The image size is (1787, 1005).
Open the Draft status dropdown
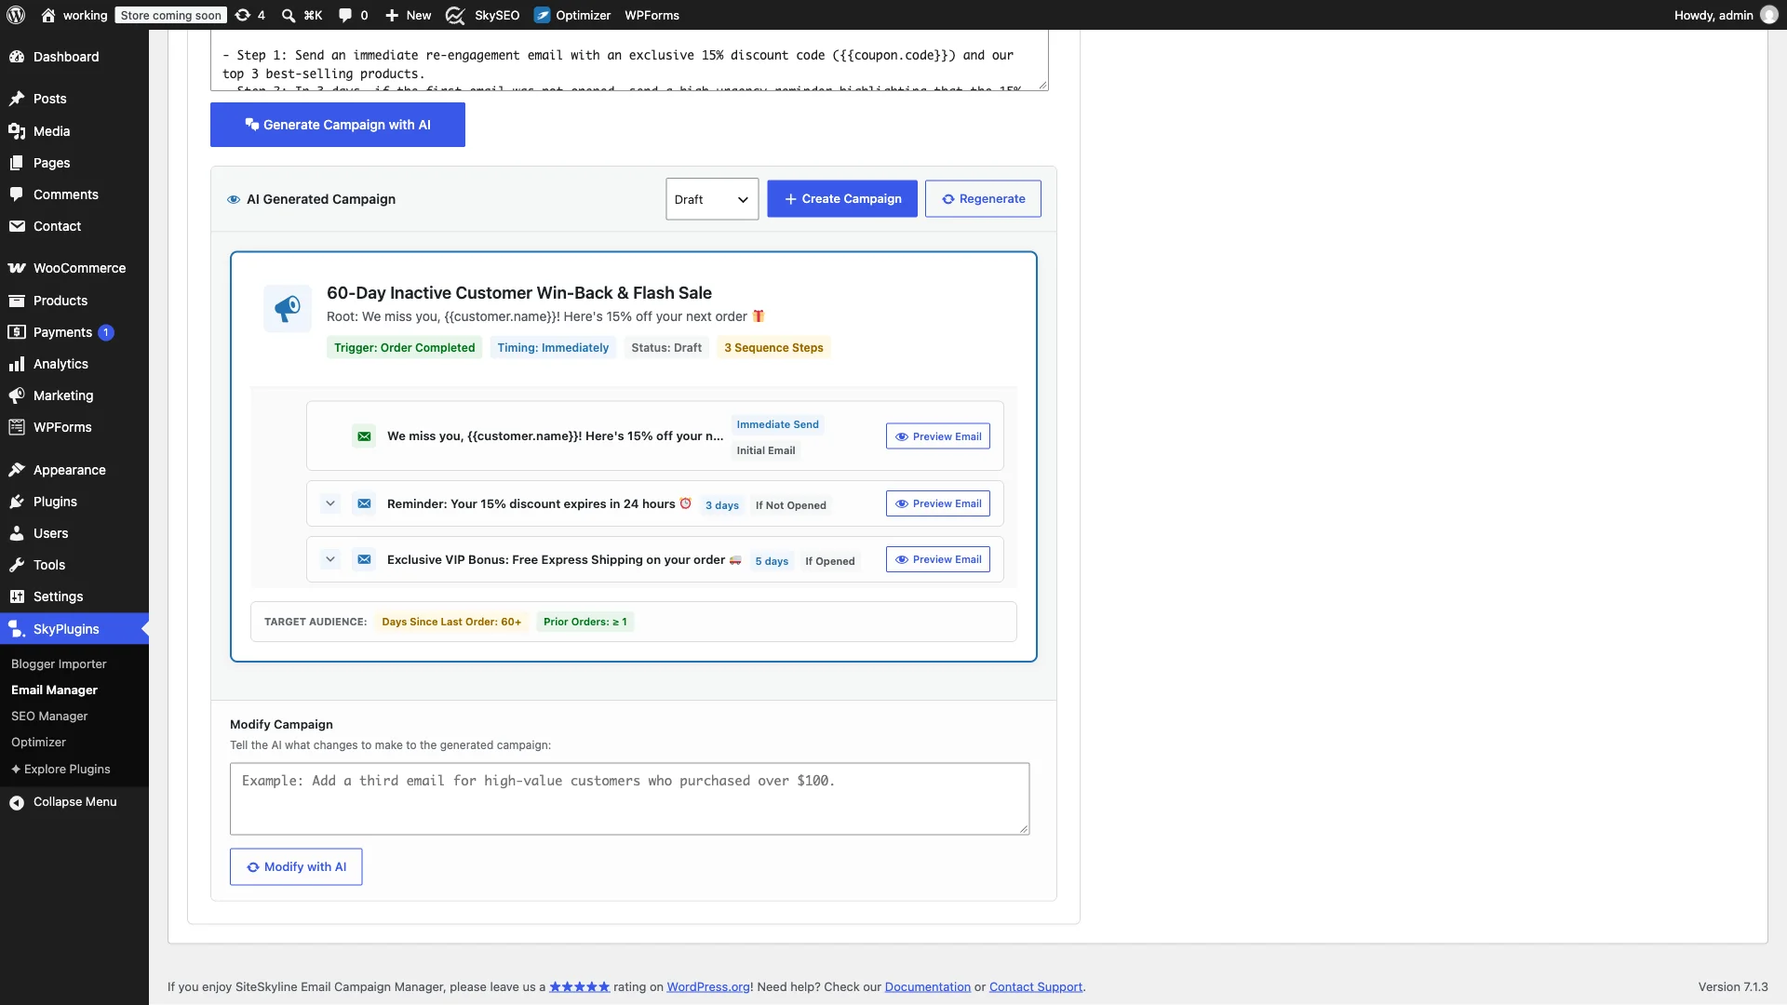(712, 199)
